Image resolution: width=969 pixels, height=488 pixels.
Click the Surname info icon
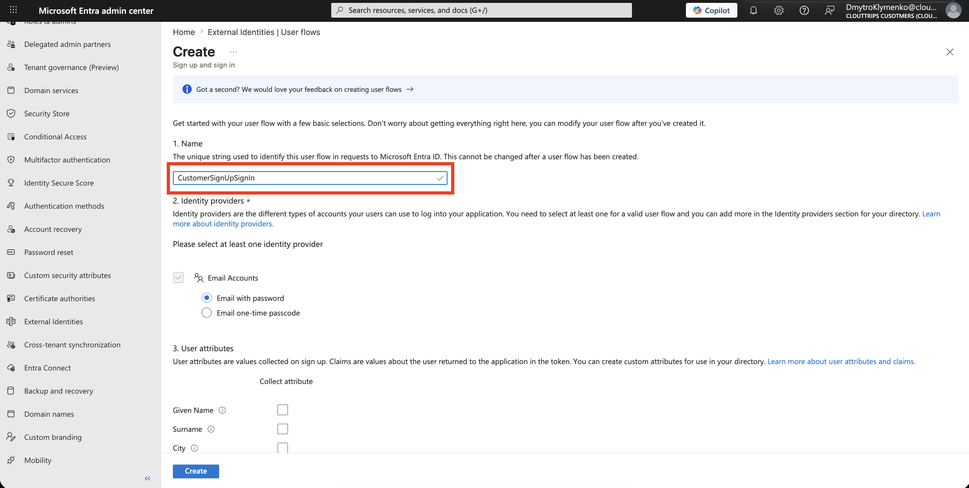(211, 429)
